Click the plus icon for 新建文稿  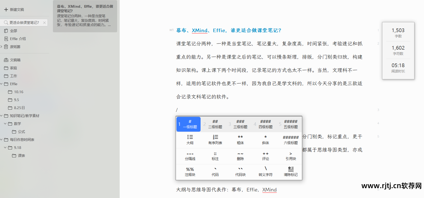click(6, 10)
